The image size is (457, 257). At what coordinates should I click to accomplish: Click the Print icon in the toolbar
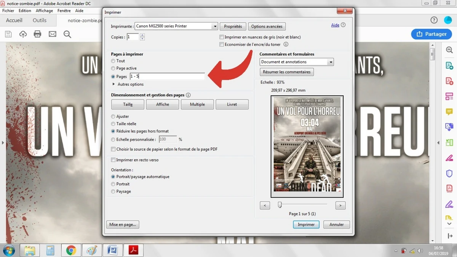tap(37, 34)
